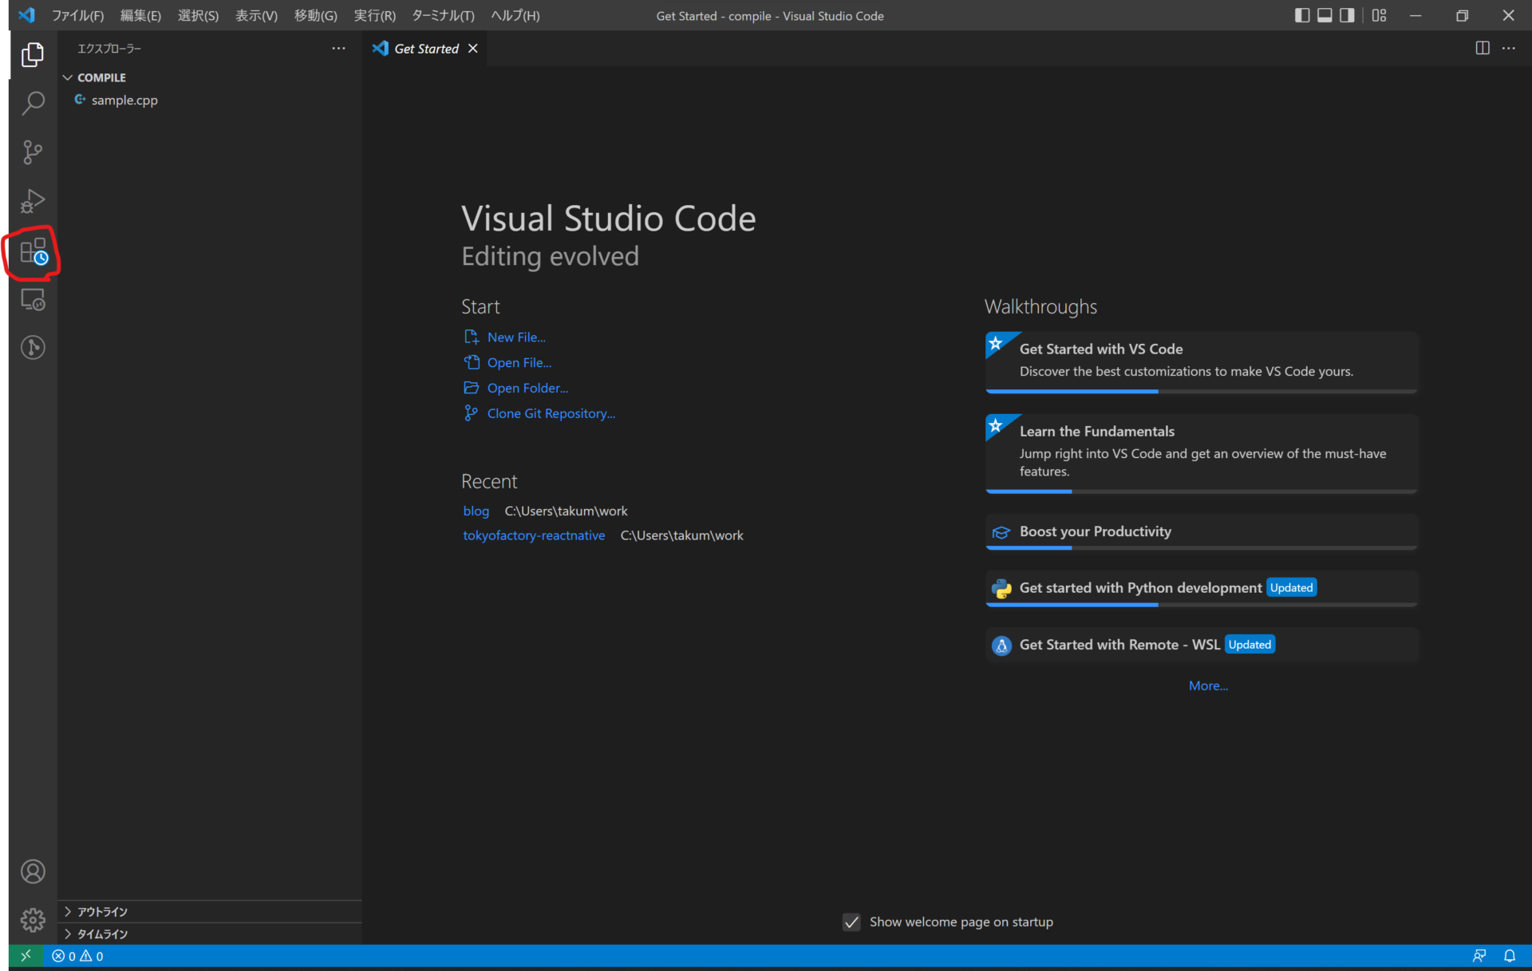Open the Manage settings gear icon
The image size is (1532, 971).
[x=33, y=920]
